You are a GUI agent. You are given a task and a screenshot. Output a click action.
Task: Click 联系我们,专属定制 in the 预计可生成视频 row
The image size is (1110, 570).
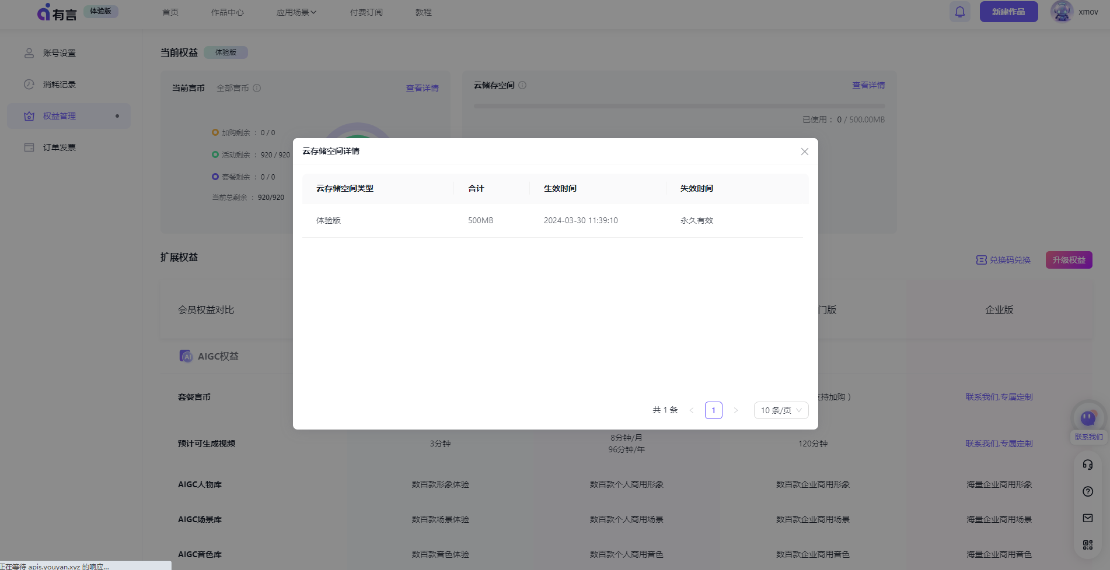[x=999, y=444]
